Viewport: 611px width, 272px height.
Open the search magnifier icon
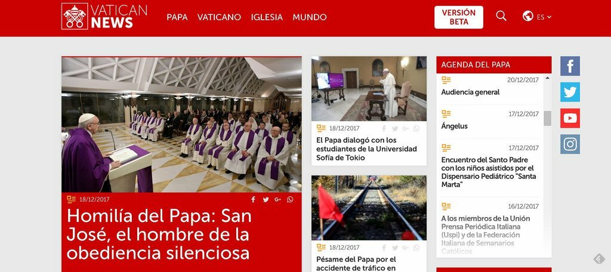(x=501, y=16)
